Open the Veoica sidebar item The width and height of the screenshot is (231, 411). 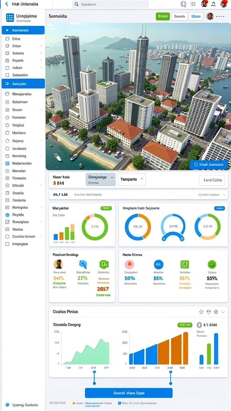point(18,229)
